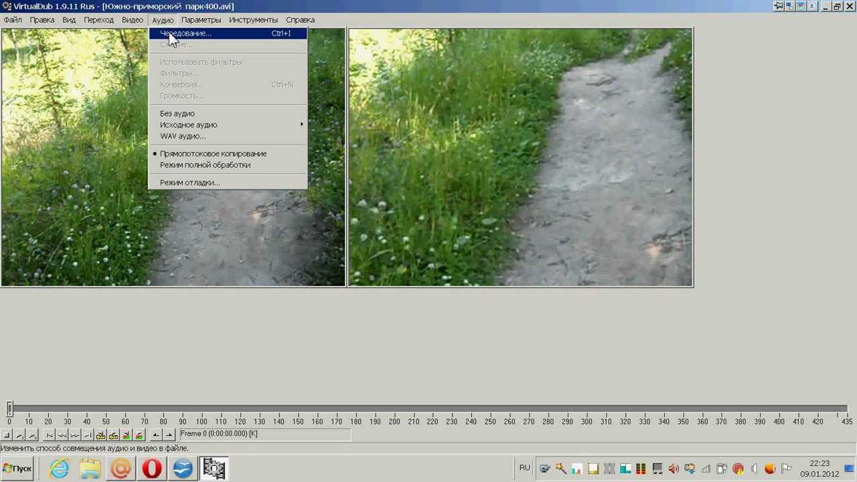Image resolution: width=857 pixels, height=482 pixels.
Task: Click the magic wand tray icon
Action: tap(560, 469)
